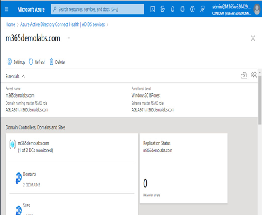Image resolution: width=263 pixels, height=215 pixels.
Task: Open the Azure portal hamburger menu
Action: tap(6, 9)
